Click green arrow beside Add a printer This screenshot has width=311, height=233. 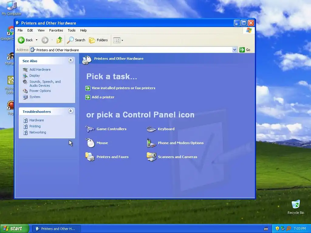88,97
